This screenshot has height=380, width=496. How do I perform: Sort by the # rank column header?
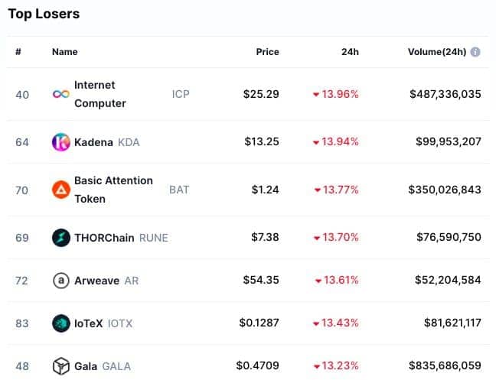18,52
